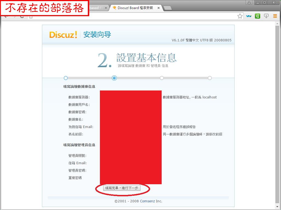The image size is (281, 210).
Task: Click the 管理員密碼: label
Action: [77, 171]
